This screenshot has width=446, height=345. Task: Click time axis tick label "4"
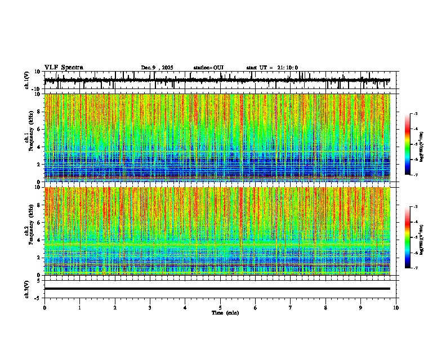pos(185,308)
